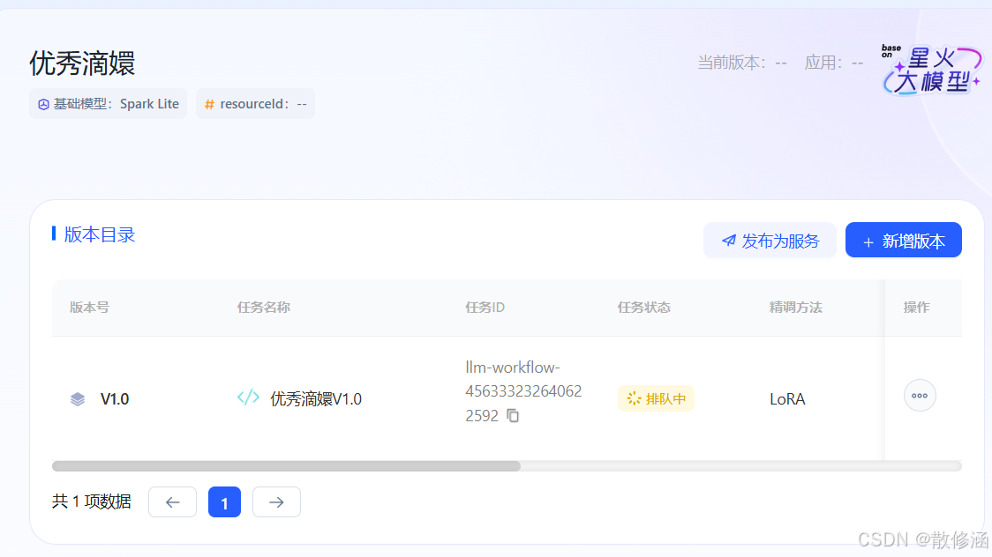Viewport: 992px width, 557px height.
Task: Click the 版本号 column header
Action: click(x=89, y=308)
